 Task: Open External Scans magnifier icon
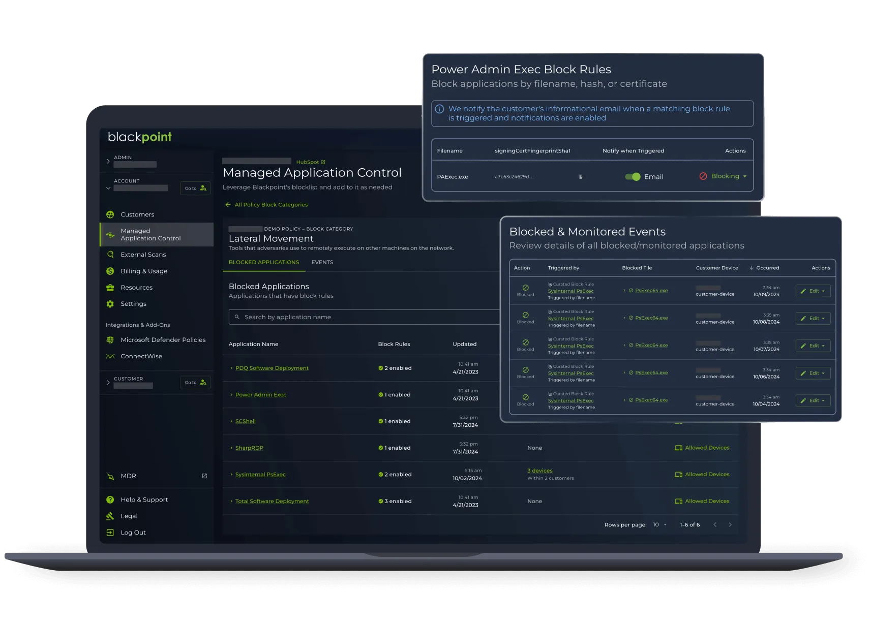point(110,255)
